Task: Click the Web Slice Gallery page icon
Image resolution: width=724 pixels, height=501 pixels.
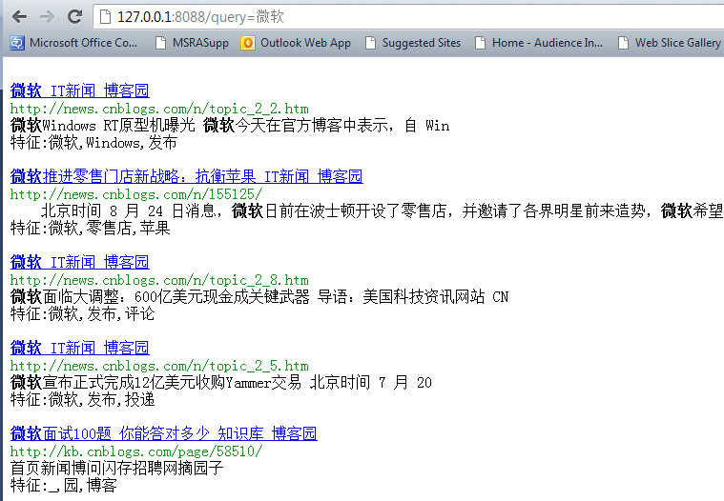Action: [623, 43]
